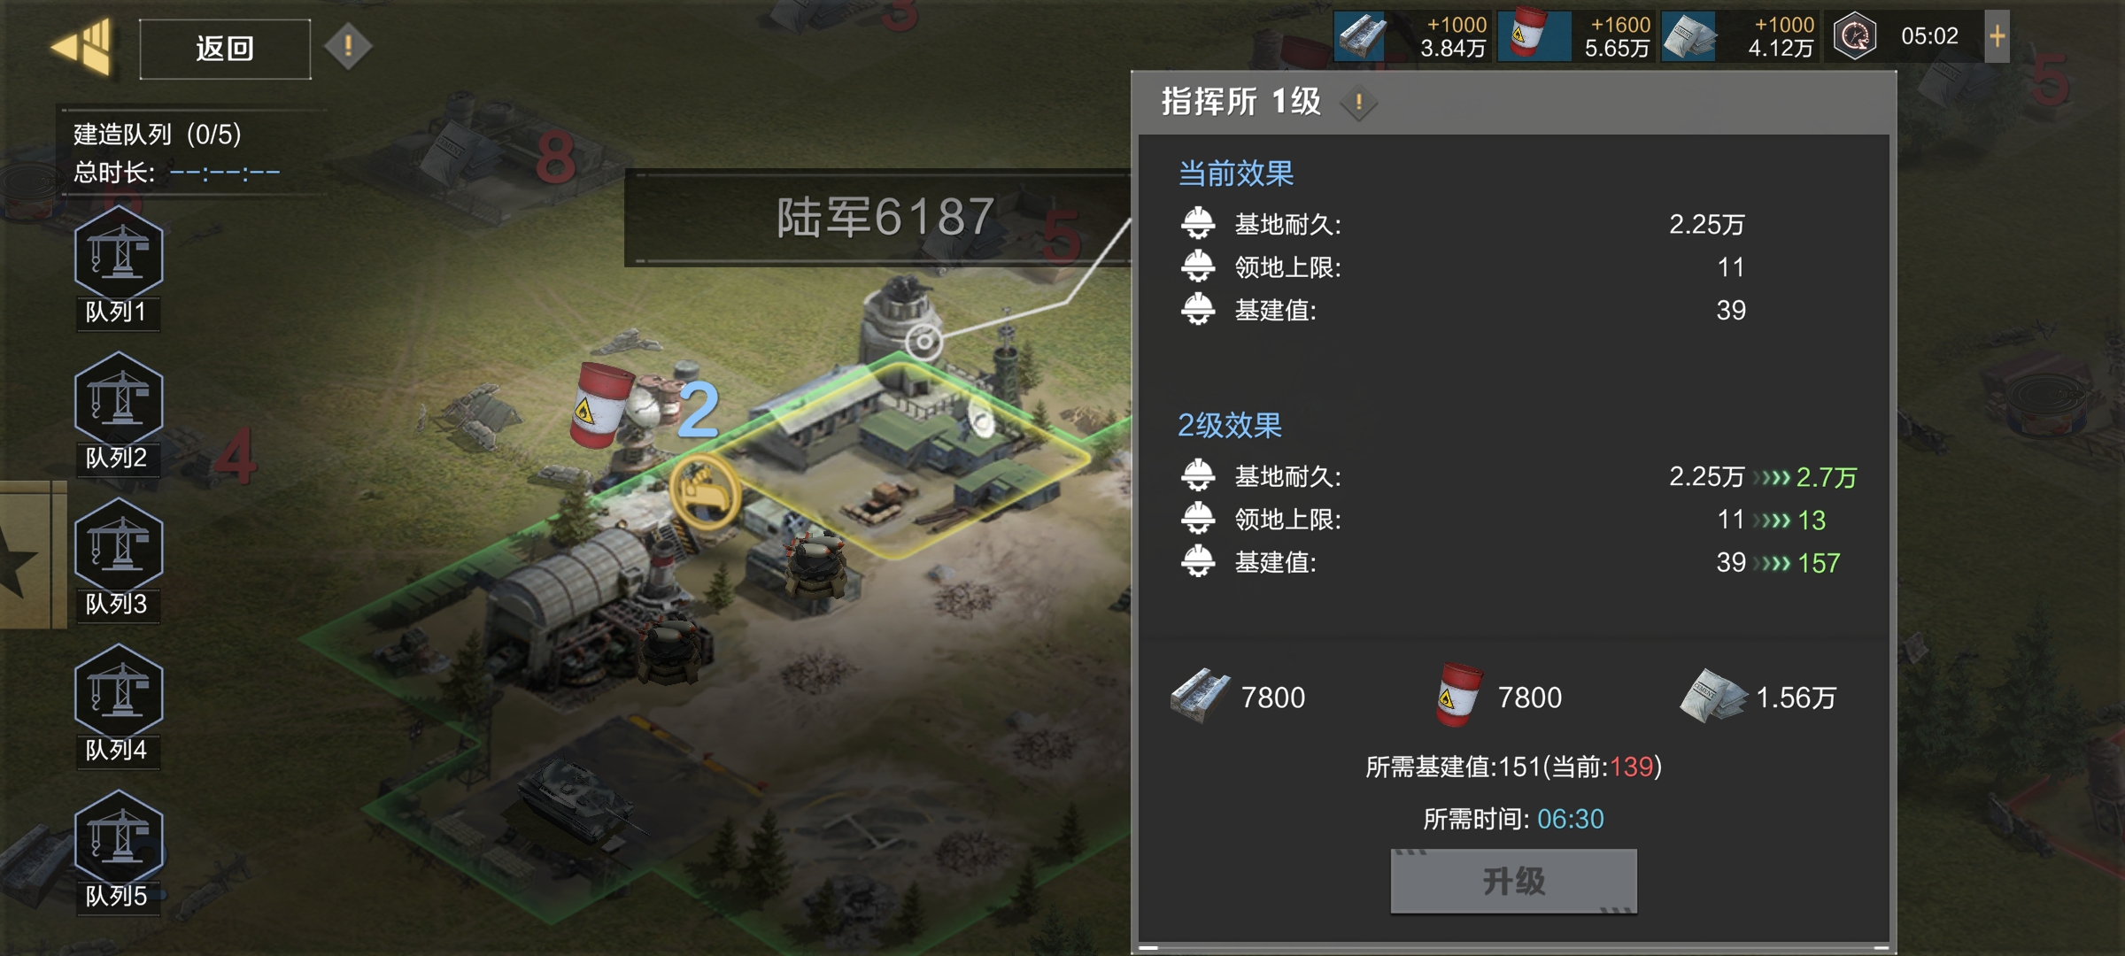
Task: Click the 升级 upgrade button
Action: (x=1514, y=881)
